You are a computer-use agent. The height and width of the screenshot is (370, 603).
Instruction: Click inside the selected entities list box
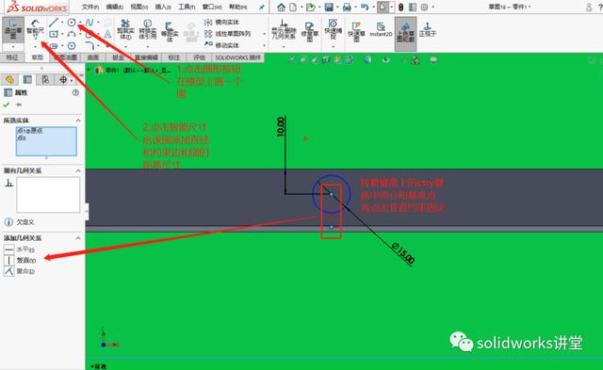46,141
